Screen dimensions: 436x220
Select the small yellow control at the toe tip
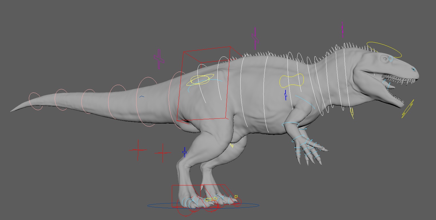[x=236, y=196]
